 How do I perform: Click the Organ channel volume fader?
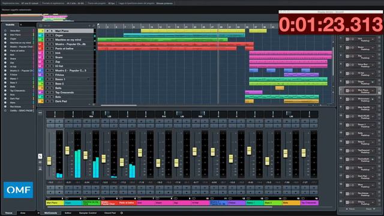click(67, 151)
